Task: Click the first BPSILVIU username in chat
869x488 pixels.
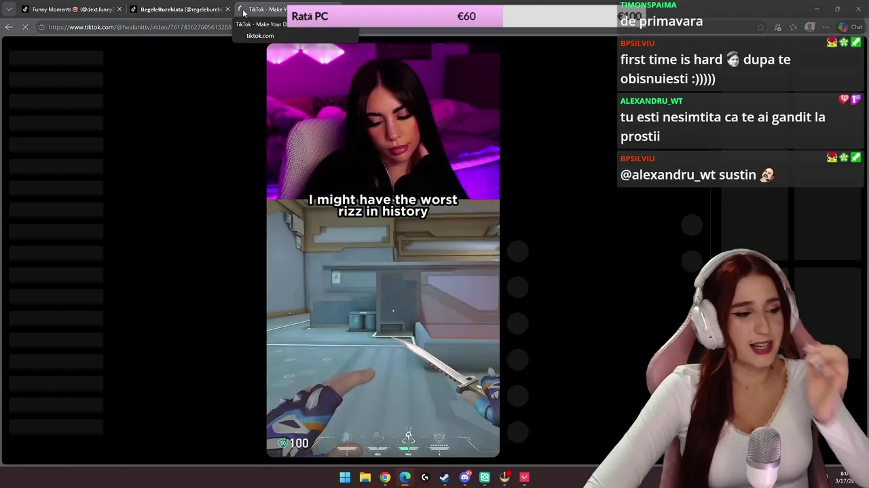Action: [x=637, y=43]
